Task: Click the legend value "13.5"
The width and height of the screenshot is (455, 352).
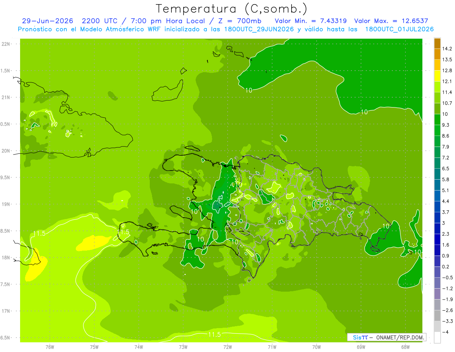Action: 447,60
